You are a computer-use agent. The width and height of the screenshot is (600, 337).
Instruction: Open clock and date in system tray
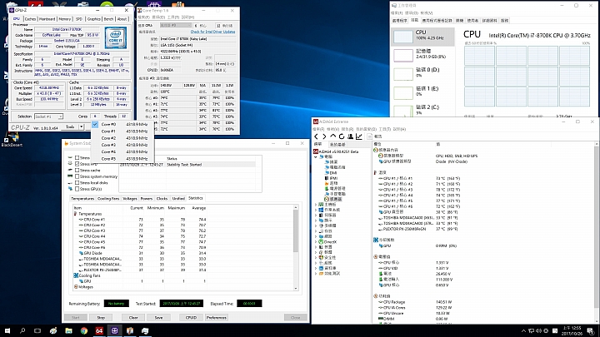pyautogui.click(x=572, y=331)
